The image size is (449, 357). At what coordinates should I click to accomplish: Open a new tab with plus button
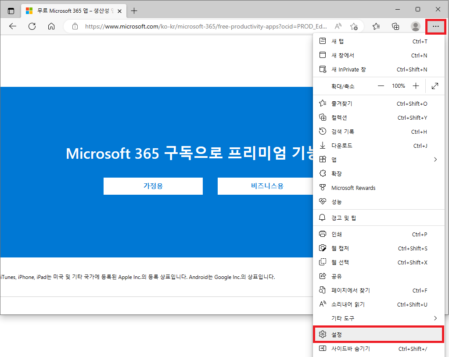coord(134,11)
